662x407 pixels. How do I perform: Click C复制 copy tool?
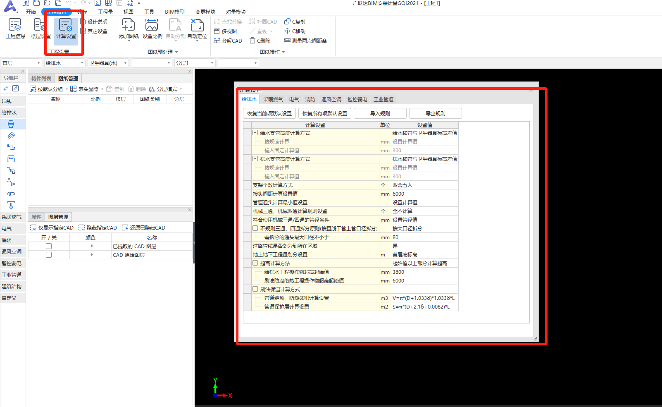click(295, 22)
